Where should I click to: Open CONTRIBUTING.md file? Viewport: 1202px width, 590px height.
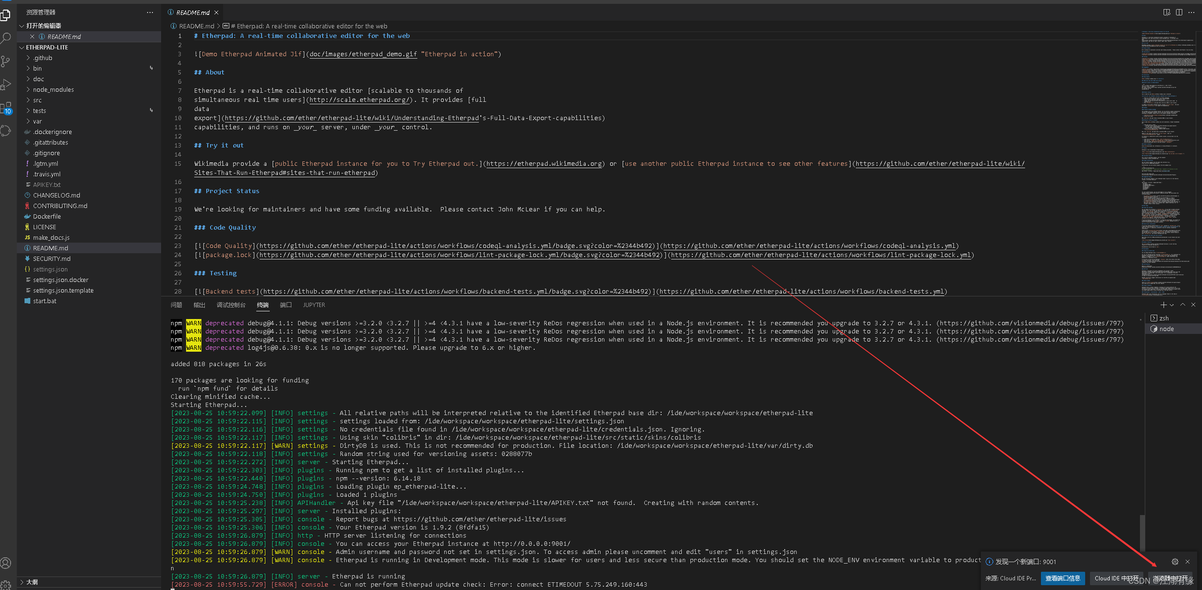tap(89, 206)
